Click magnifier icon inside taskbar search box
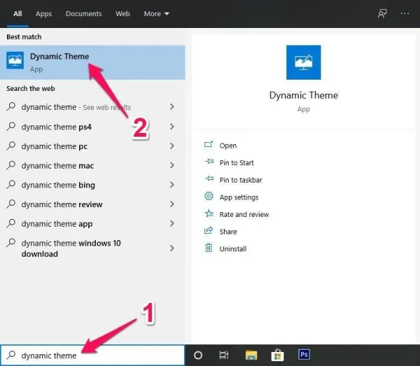 pyautogui.click(x=11, y=355)
